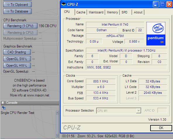This screenshot has width=173, height=139.
Task: Click the Technology value 0.09 µ
Action: 94,41
